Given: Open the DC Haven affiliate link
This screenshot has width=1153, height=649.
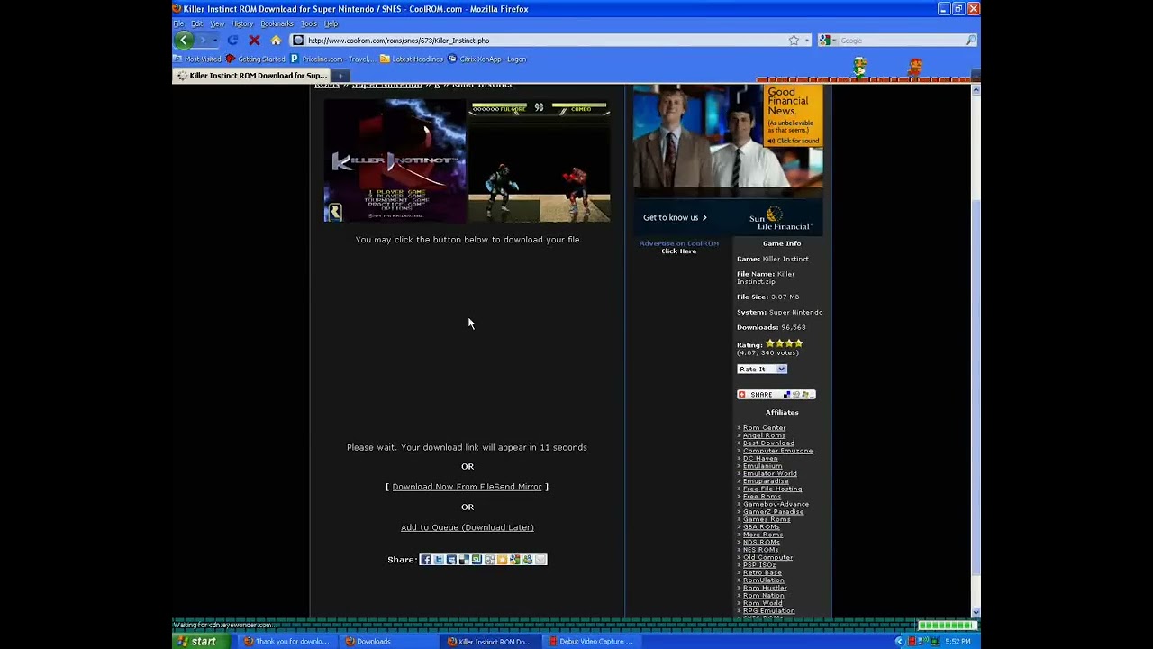Looking at the screenshot, I should tap(760, 459).
